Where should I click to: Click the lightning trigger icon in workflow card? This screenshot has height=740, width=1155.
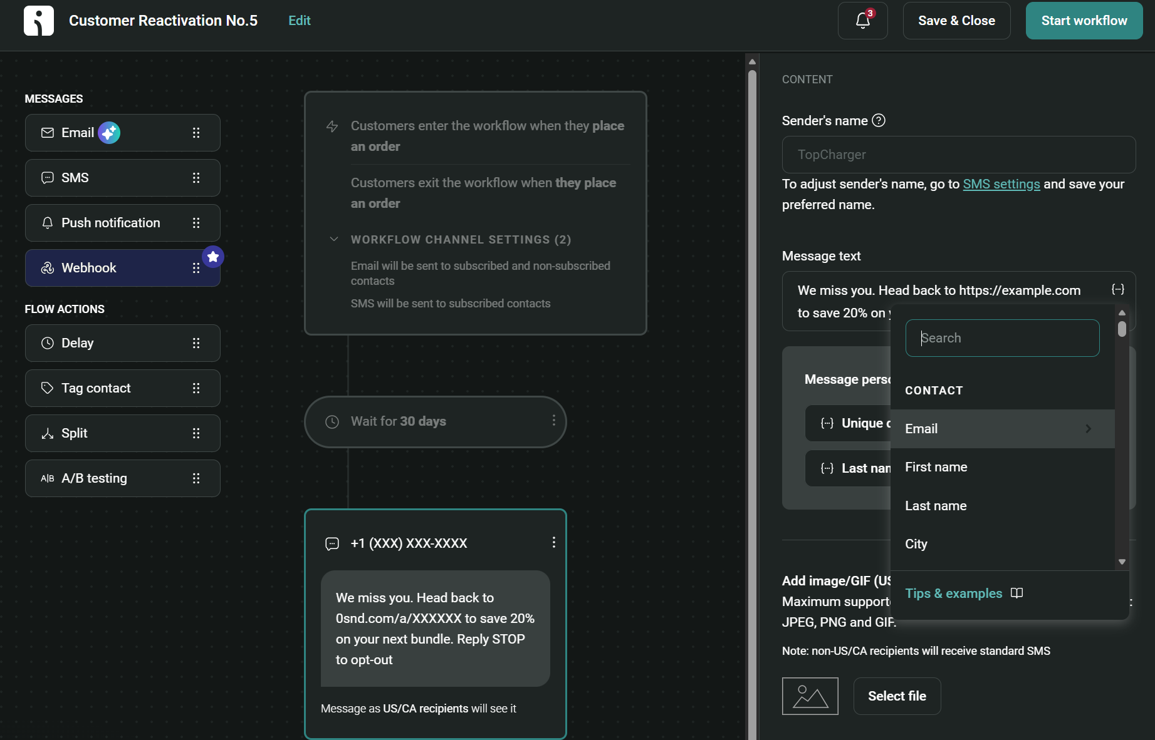(332, 126)
